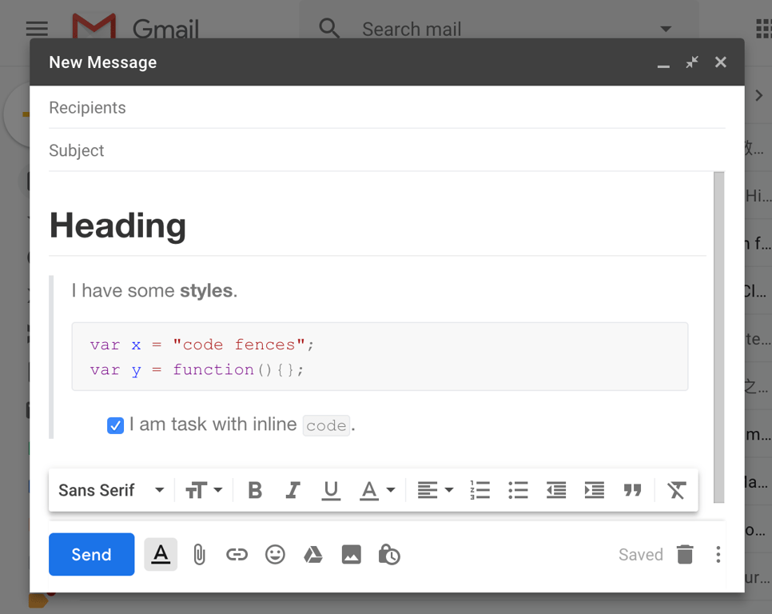This screenshot has height=614, width=772.
Task: Open the emoji picker smiley icon
Action: click(x=275, y=554)
